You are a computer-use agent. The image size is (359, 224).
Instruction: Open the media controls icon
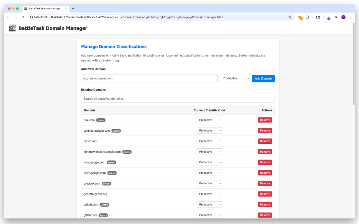click(336, 17)
